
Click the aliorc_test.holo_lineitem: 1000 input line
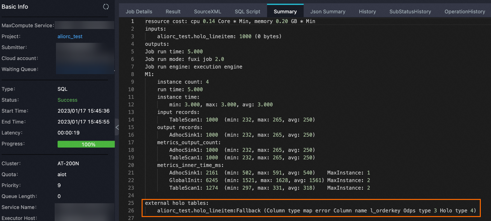pyautogui.click(x=219, y=37)
